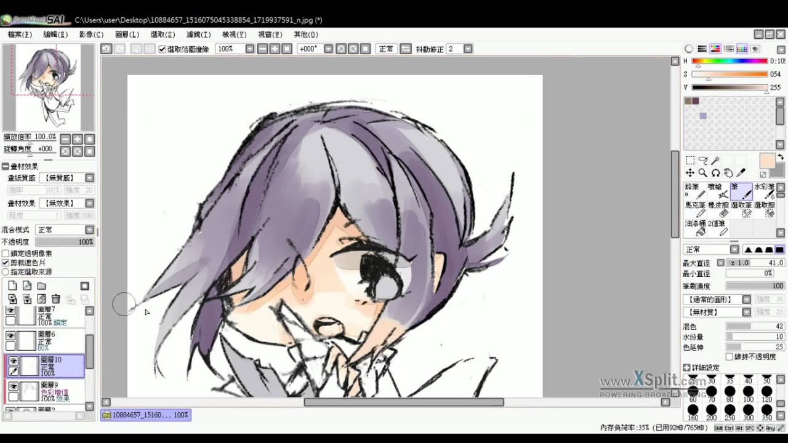Adjust the hue H slider

[730, 61]
